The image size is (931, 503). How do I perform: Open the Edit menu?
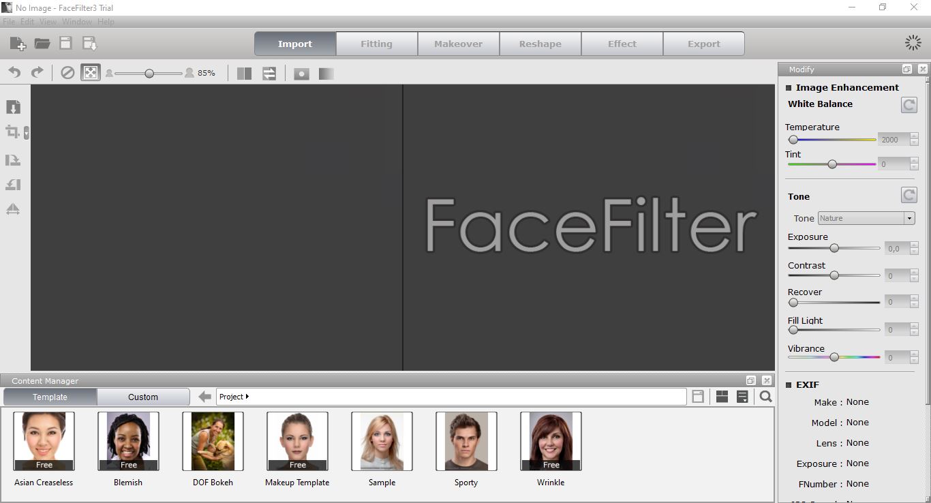(x=27, y=22)
